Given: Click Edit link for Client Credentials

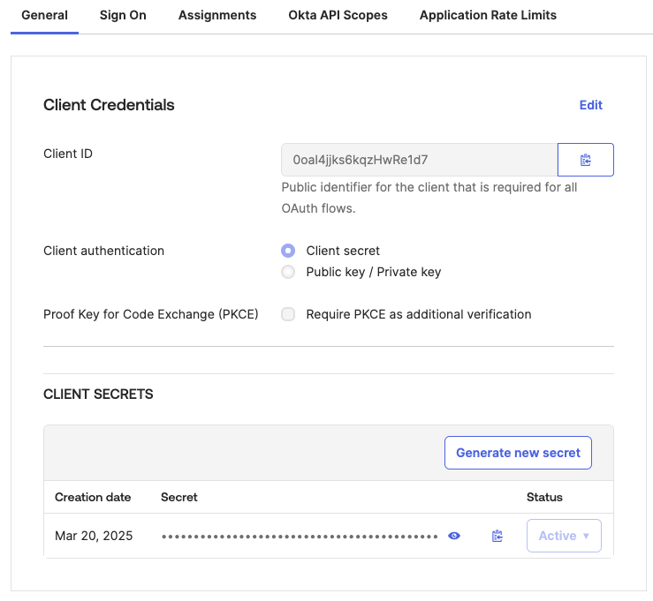Looking at the screenshot, I should pyautogui.click(x=590, y=105).
